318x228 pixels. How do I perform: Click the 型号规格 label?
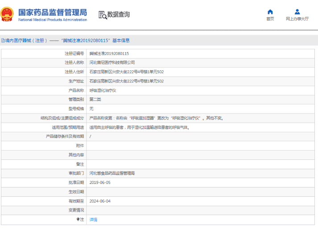pyautogui.click(x=76, y=109)
